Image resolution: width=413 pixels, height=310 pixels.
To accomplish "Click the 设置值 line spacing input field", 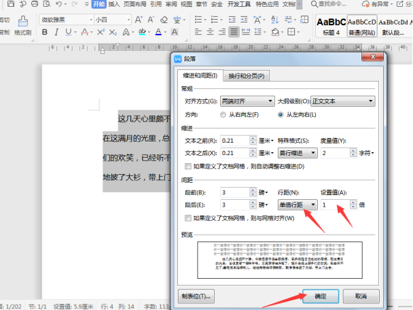I will (336, 205).
